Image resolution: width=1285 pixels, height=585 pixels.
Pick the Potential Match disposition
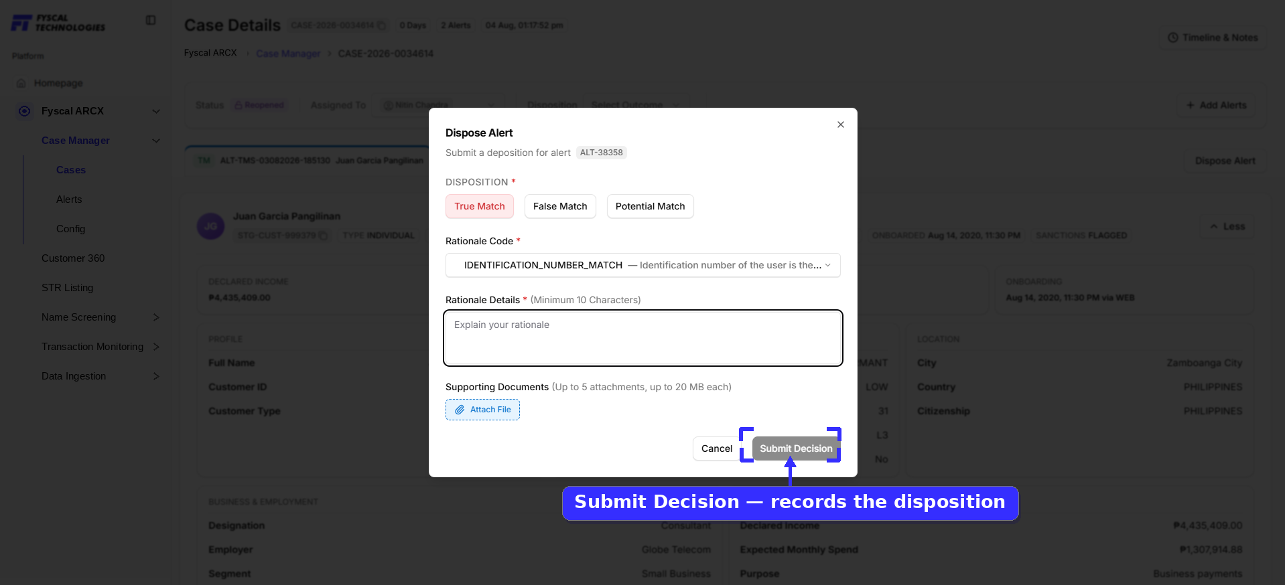650,206
